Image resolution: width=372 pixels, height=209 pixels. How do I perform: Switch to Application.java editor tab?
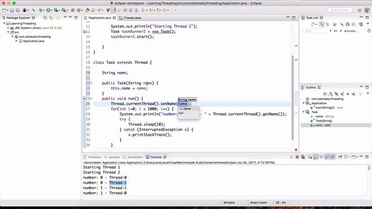tap(99, 18)
